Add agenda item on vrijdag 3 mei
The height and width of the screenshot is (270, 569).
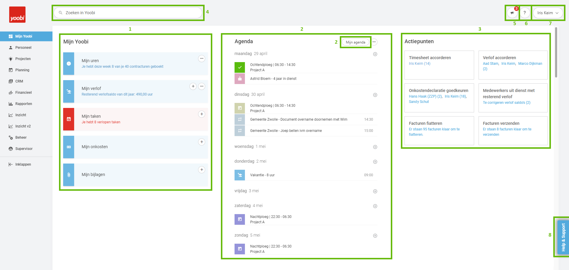[x=375, y=191]
